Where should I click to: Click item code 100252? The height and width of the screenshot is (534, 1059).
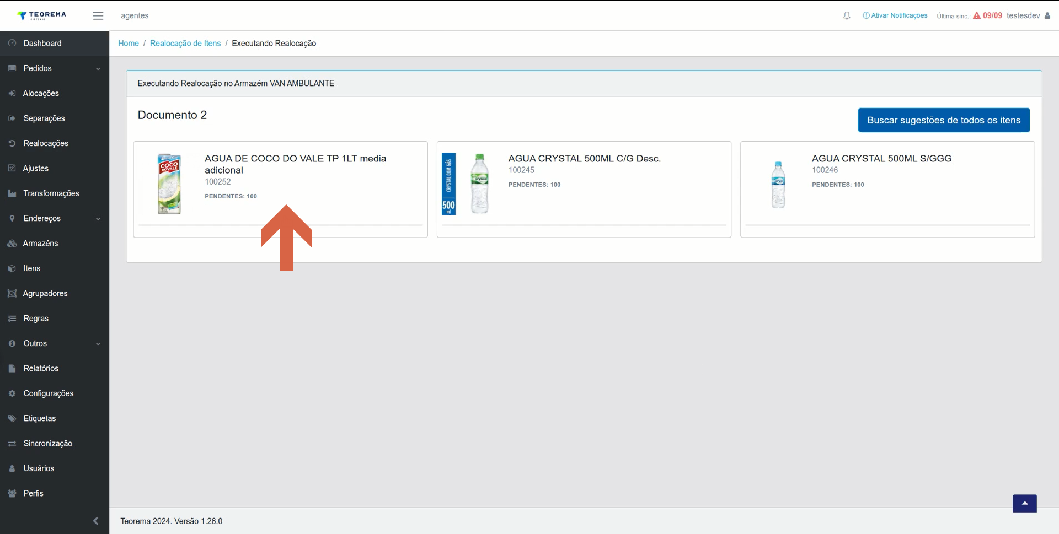pyautogui.click(x=218, y=182)
